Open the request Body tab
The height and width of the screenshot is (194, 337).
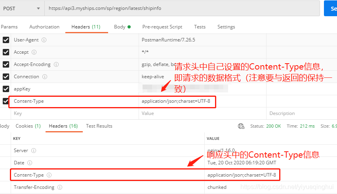122,27
